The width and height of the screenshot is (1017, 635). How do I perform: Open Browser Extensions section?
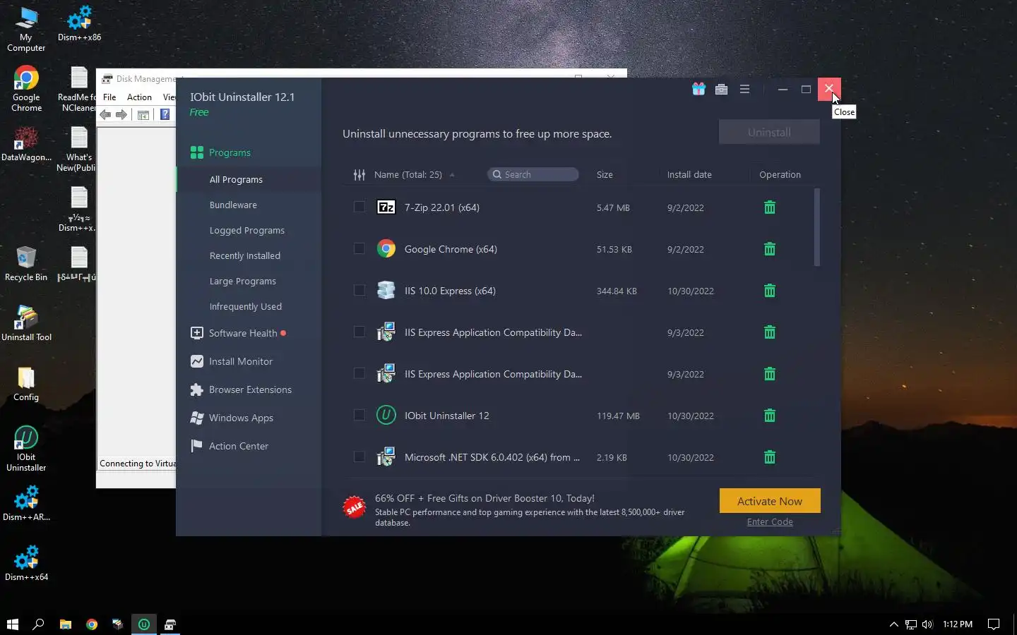[x=241, y=389]
